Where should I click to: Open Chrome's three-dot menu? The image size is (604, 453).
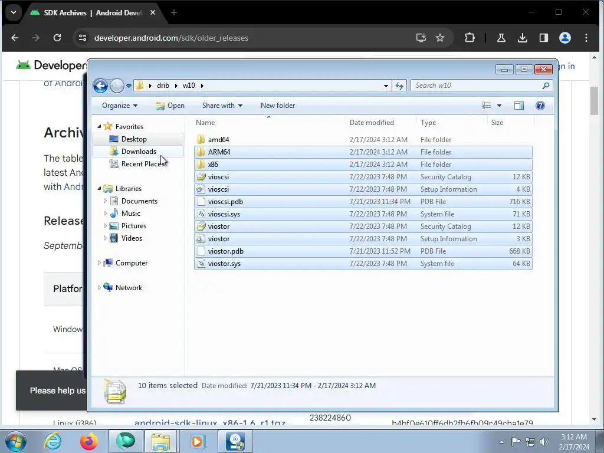point(586,38)
